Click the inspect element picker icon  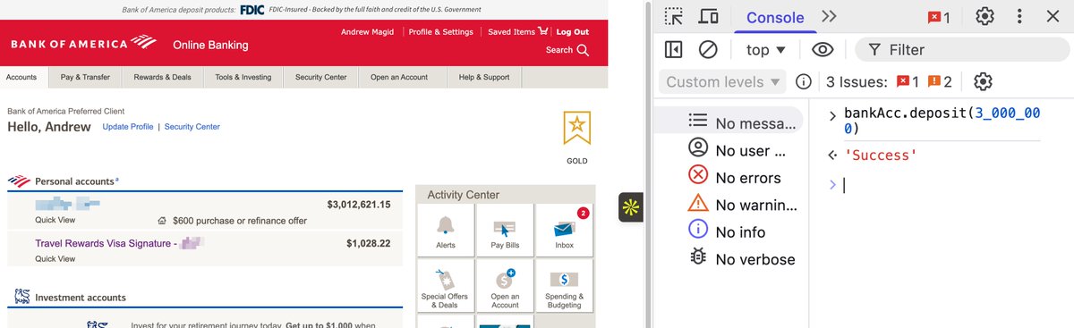[674, 16]
